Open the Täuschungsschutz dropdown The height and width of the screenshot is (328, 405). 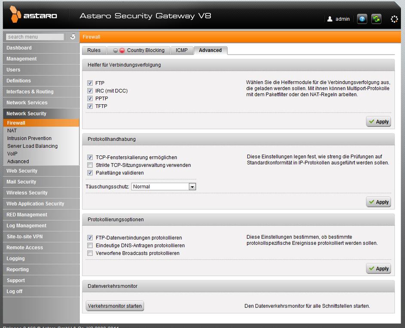click(192, 187)
